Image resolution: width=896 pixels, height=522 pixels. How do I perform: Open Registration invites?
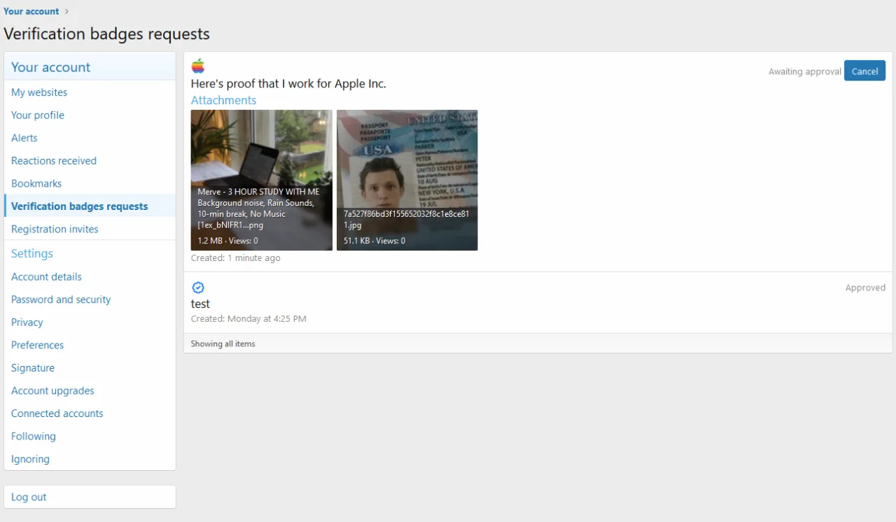pos(55,229)
